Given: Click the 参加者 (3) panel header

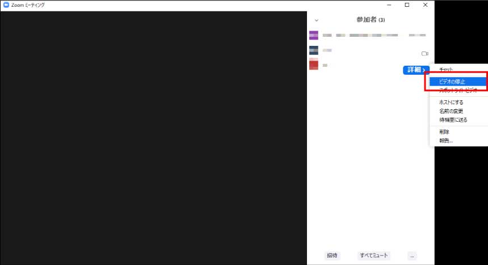Looking at the screenshot, I should (371, 20).
